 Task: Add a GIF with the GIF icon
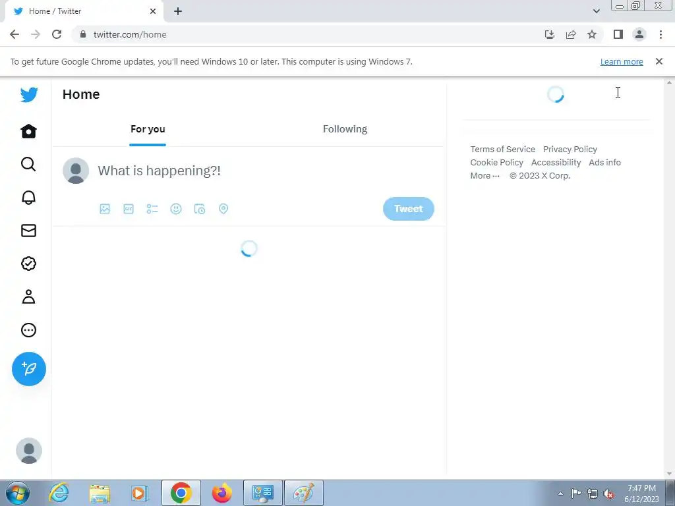click(129, 209)
